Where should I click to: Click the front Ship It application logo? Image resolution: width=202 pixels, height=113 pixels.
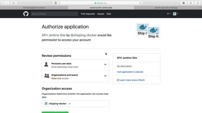153,33
